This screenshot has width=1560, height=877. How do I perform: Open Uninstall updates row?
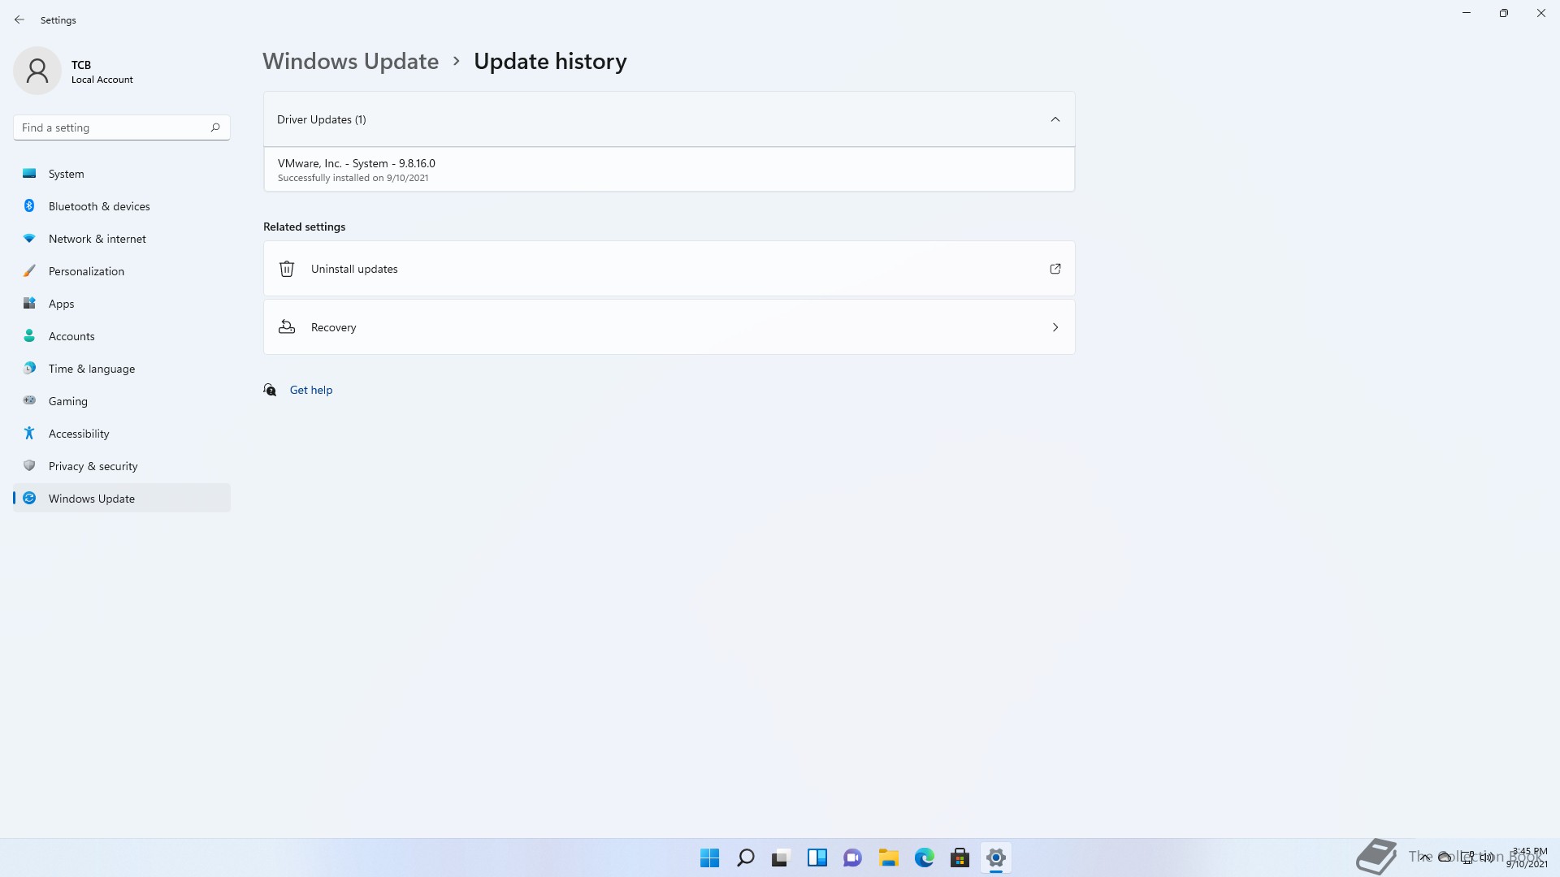[x=669, y=269]
